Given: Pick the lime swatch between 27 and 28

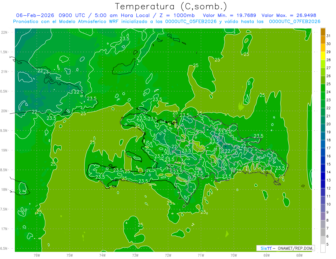Looking at the screenshot, I should coord(323,64).
